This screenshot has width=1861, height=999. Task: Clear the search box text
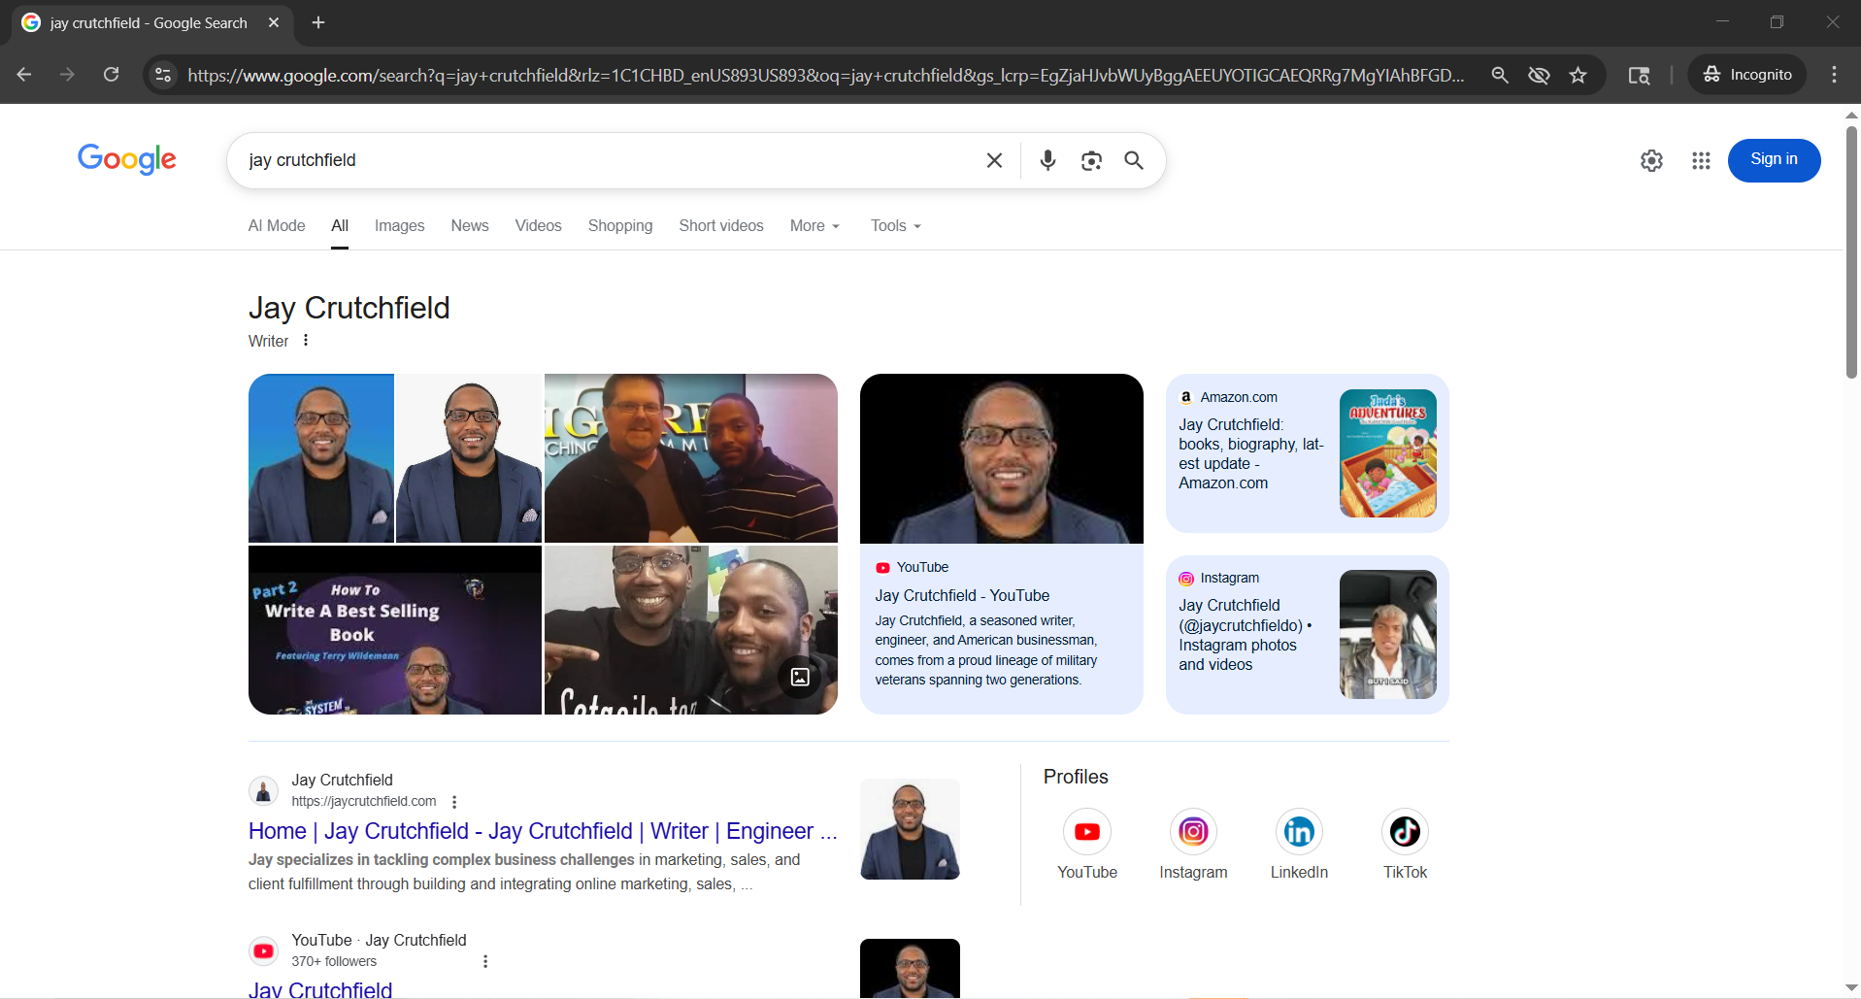[994, 160]
